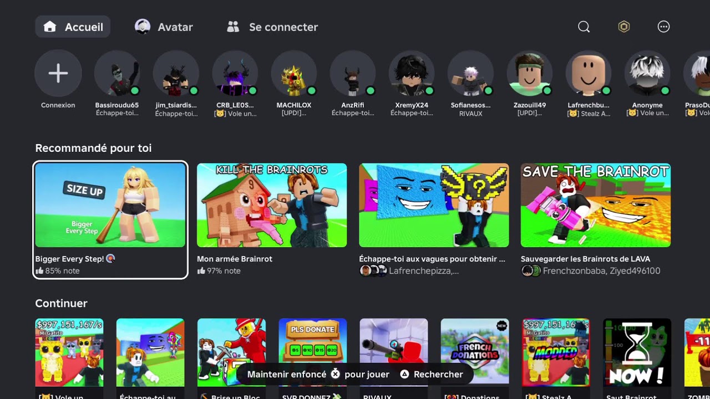The image size is (710, 399).
Task: Open Sauvegarder les Brainrots de LAVA thumbnail
Action: [596, 205]
